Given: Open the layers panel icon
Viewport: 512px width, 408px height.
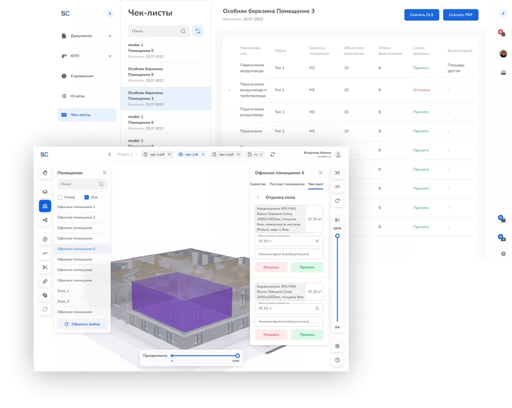Looking at the screenshot, I should tap(45, 192).
